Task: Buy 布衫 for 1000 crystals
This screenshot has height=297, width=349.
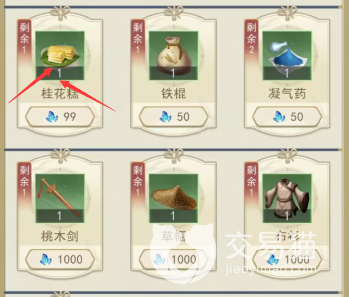Action: pyautogui.click(x=287, y=259)
